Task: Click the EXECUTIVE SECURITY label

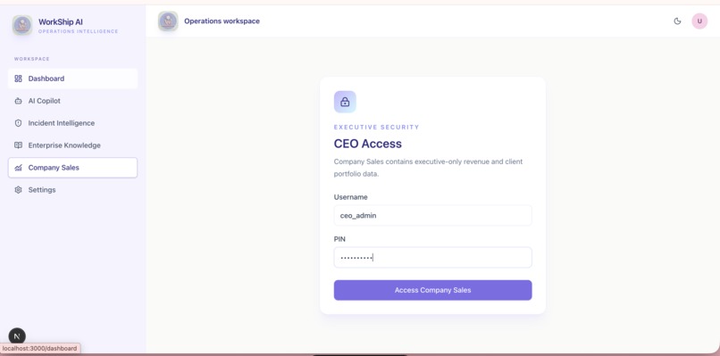Action: click(x=377, y=127)
